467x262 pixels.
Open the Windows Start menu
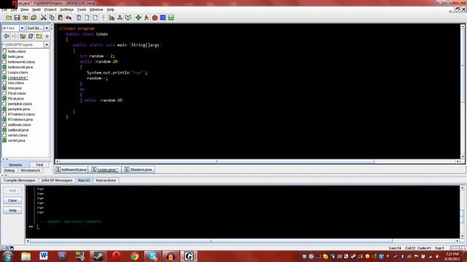8,256
